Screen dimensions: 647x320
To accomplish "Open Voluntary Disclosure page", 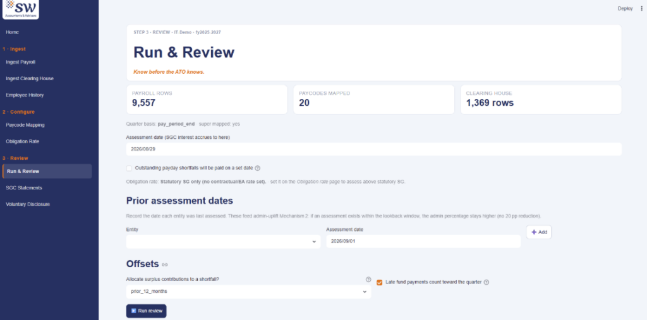I will click(28, 204).
